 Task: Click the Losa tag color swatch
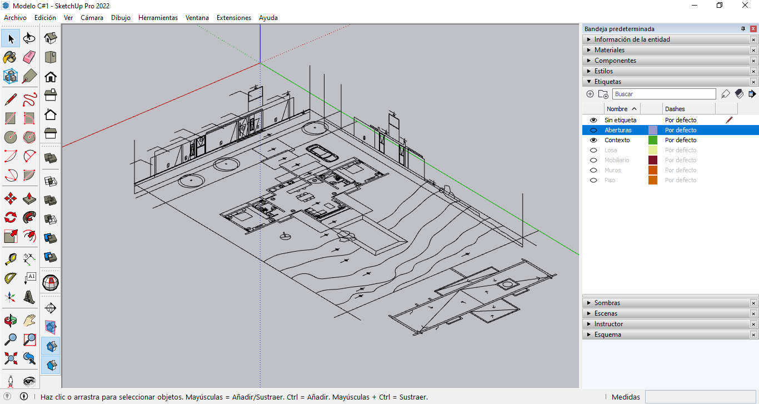point(653,150)
